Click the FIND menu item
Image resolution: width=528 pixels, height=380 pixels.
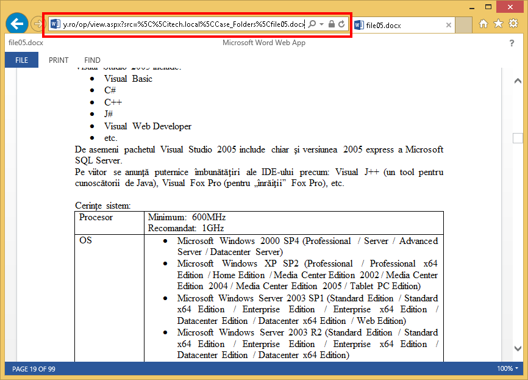click(92, 60)
